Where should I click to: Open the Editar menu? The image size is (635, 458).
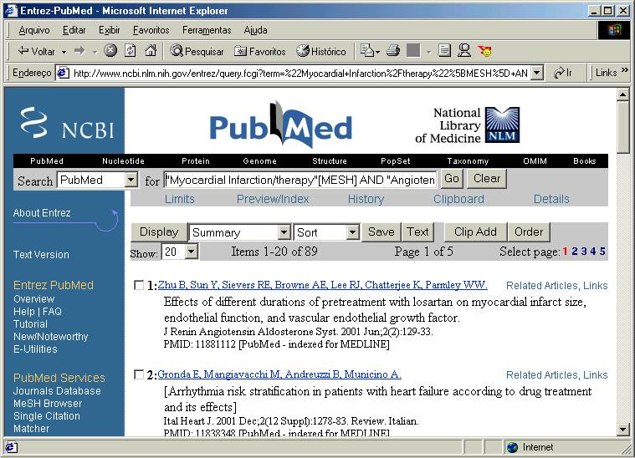click(74, 30)
